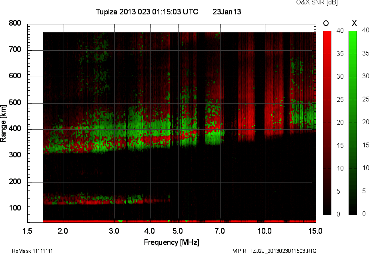Click the green X-mode SNR color bar
This screenshot has width=369, height=254.
pos(353,123)
